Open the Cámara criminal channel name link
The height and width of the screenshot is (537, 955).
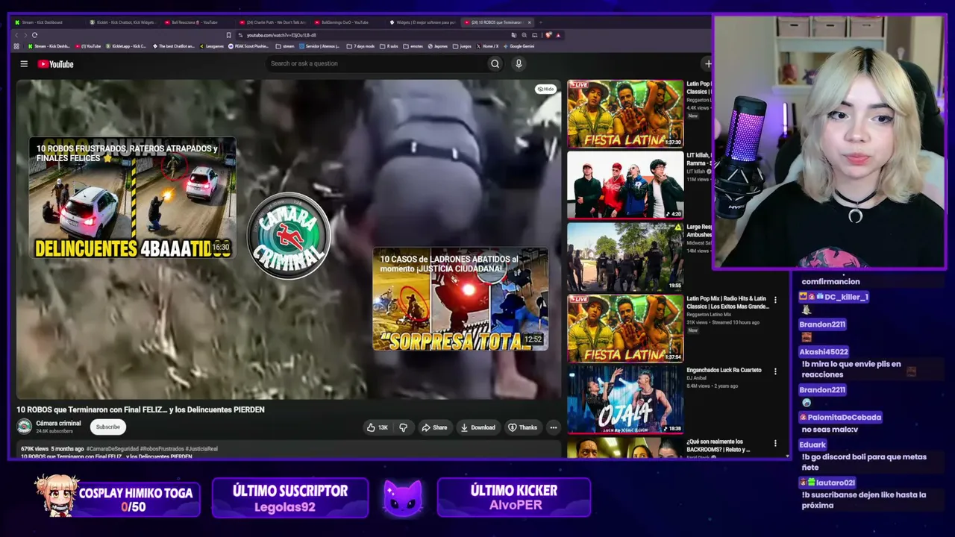pyautogui.click(x=58, y=424)
